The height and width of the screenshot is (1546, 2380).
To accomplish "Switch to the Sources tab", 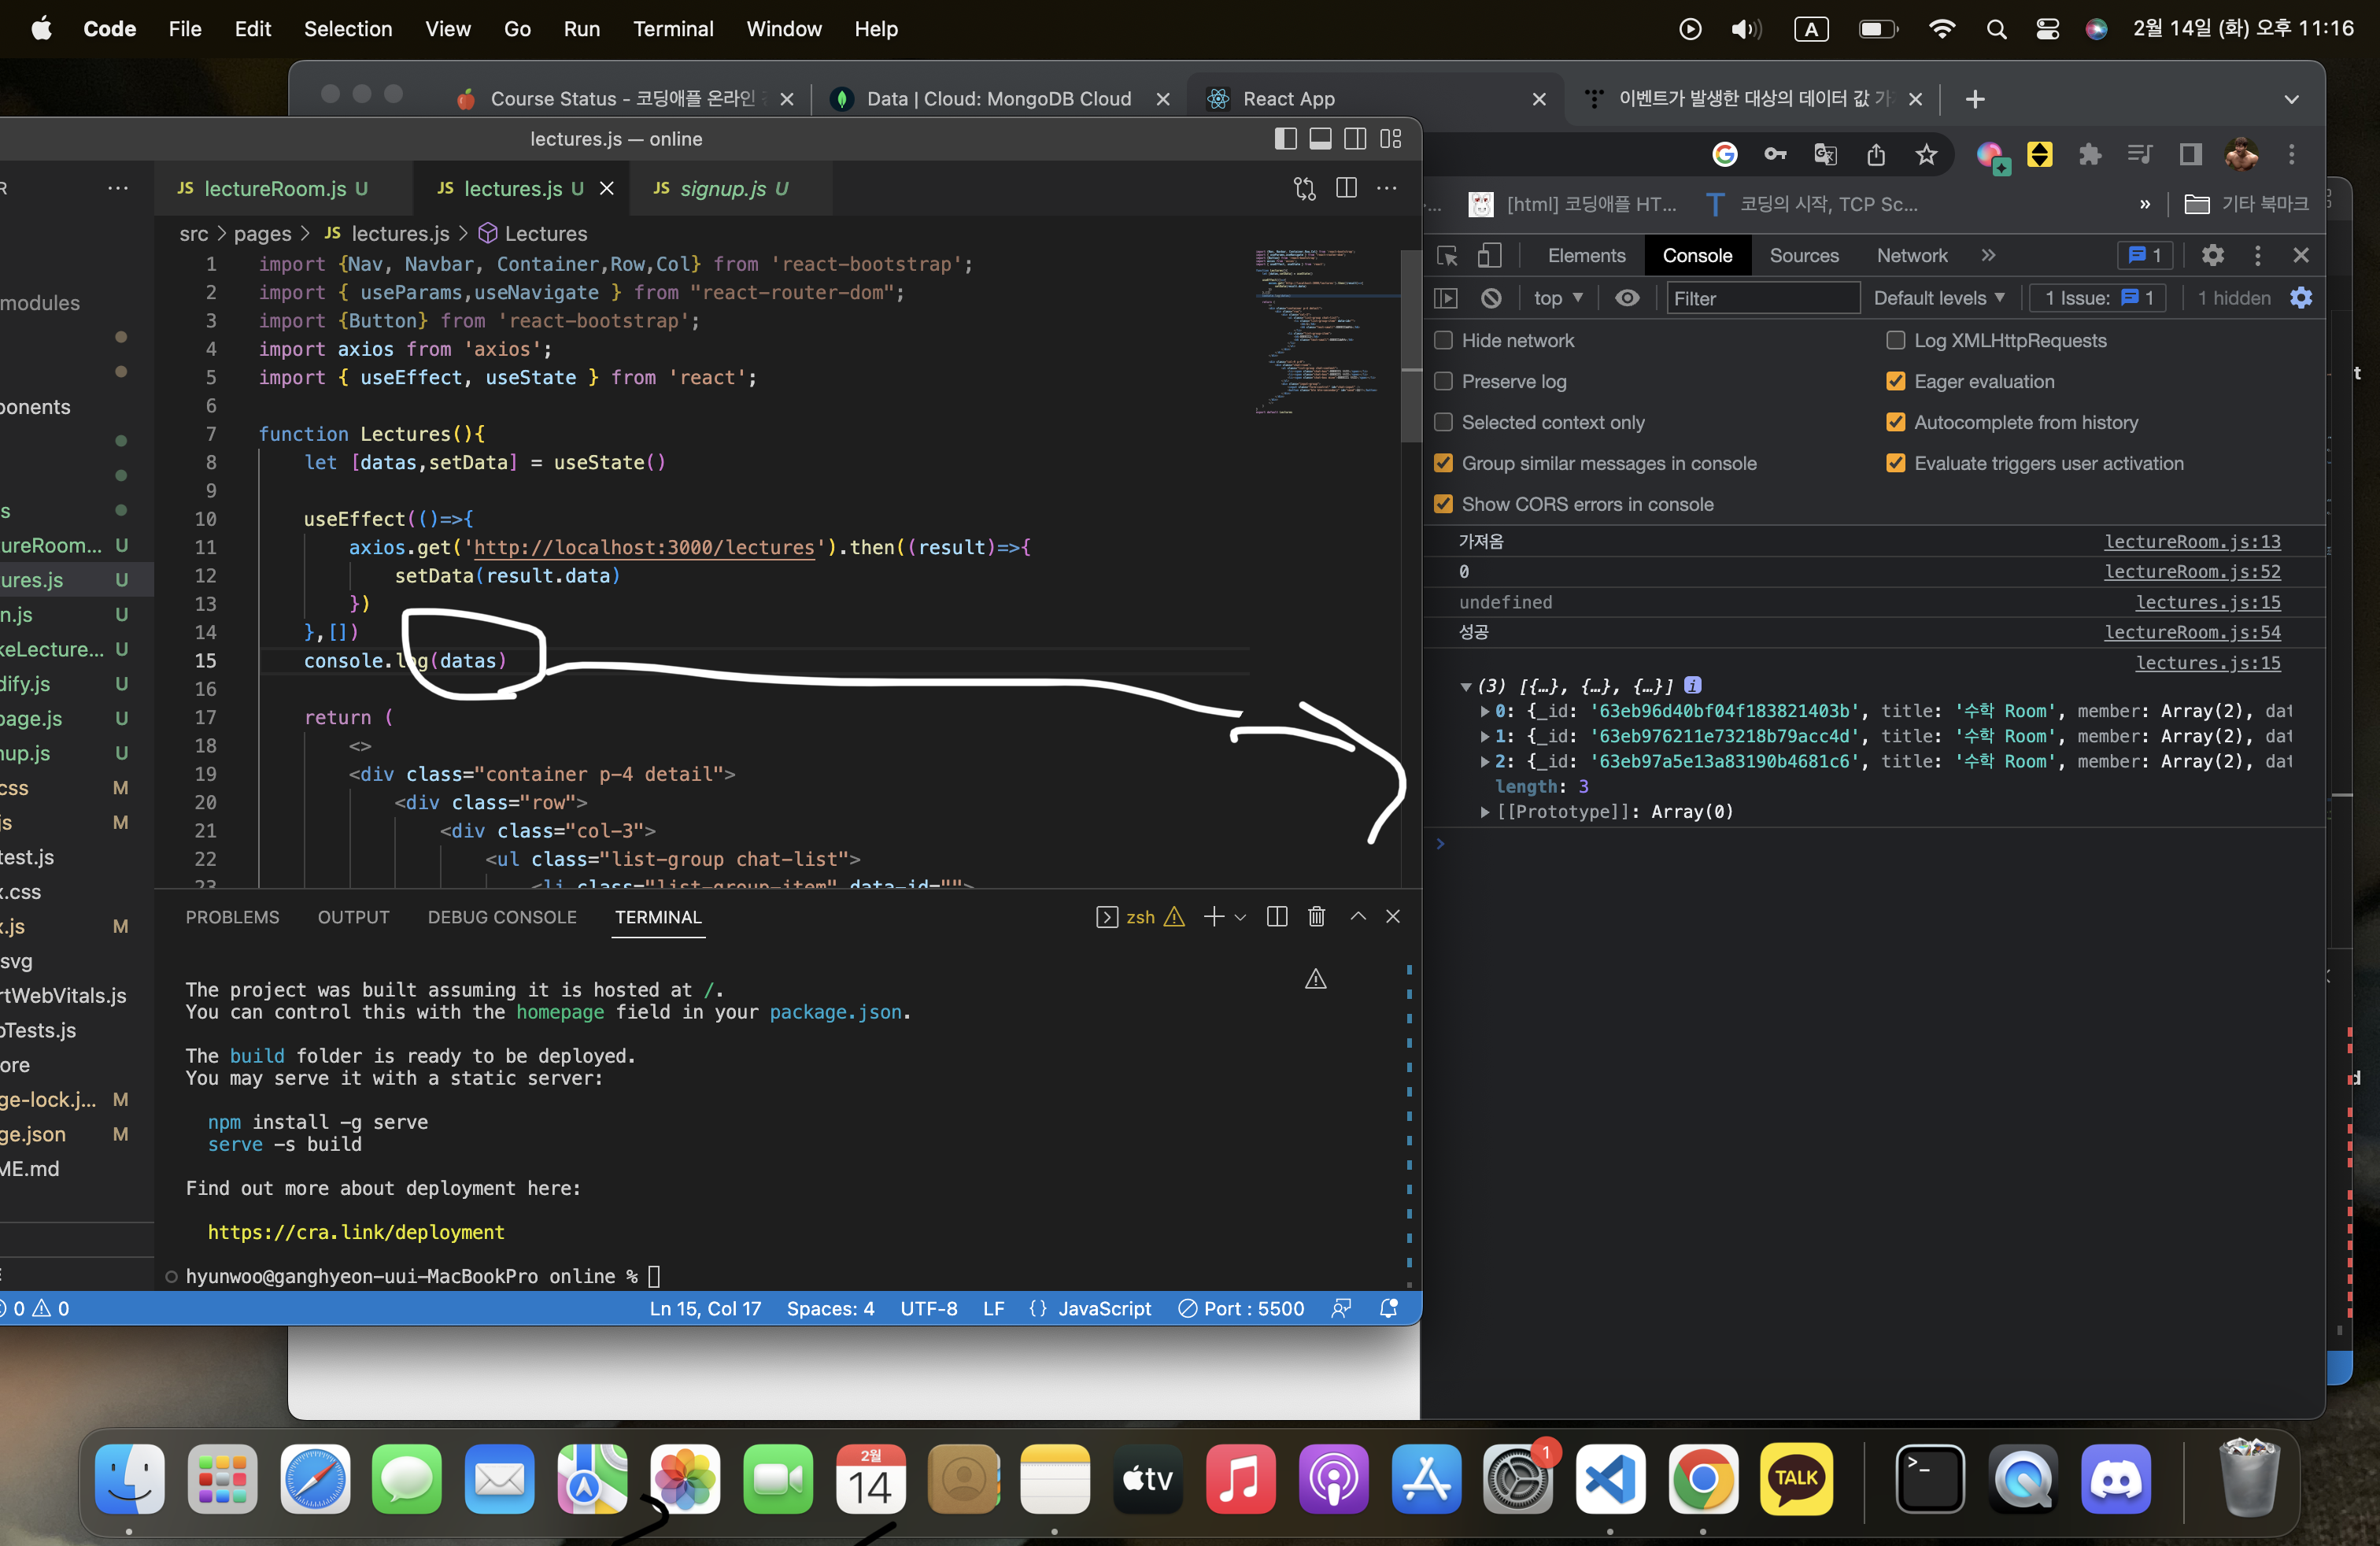I will (1803, 255).
